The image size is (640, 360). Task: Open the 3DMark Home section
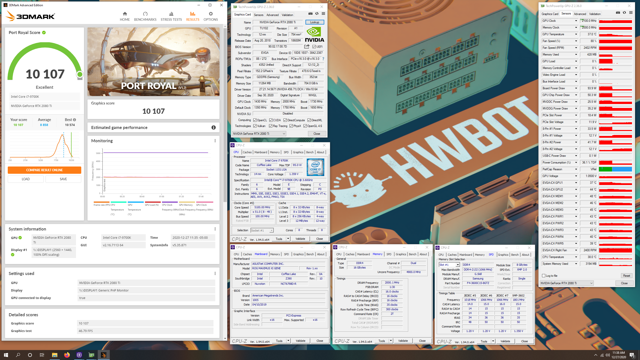coord(125,16)
